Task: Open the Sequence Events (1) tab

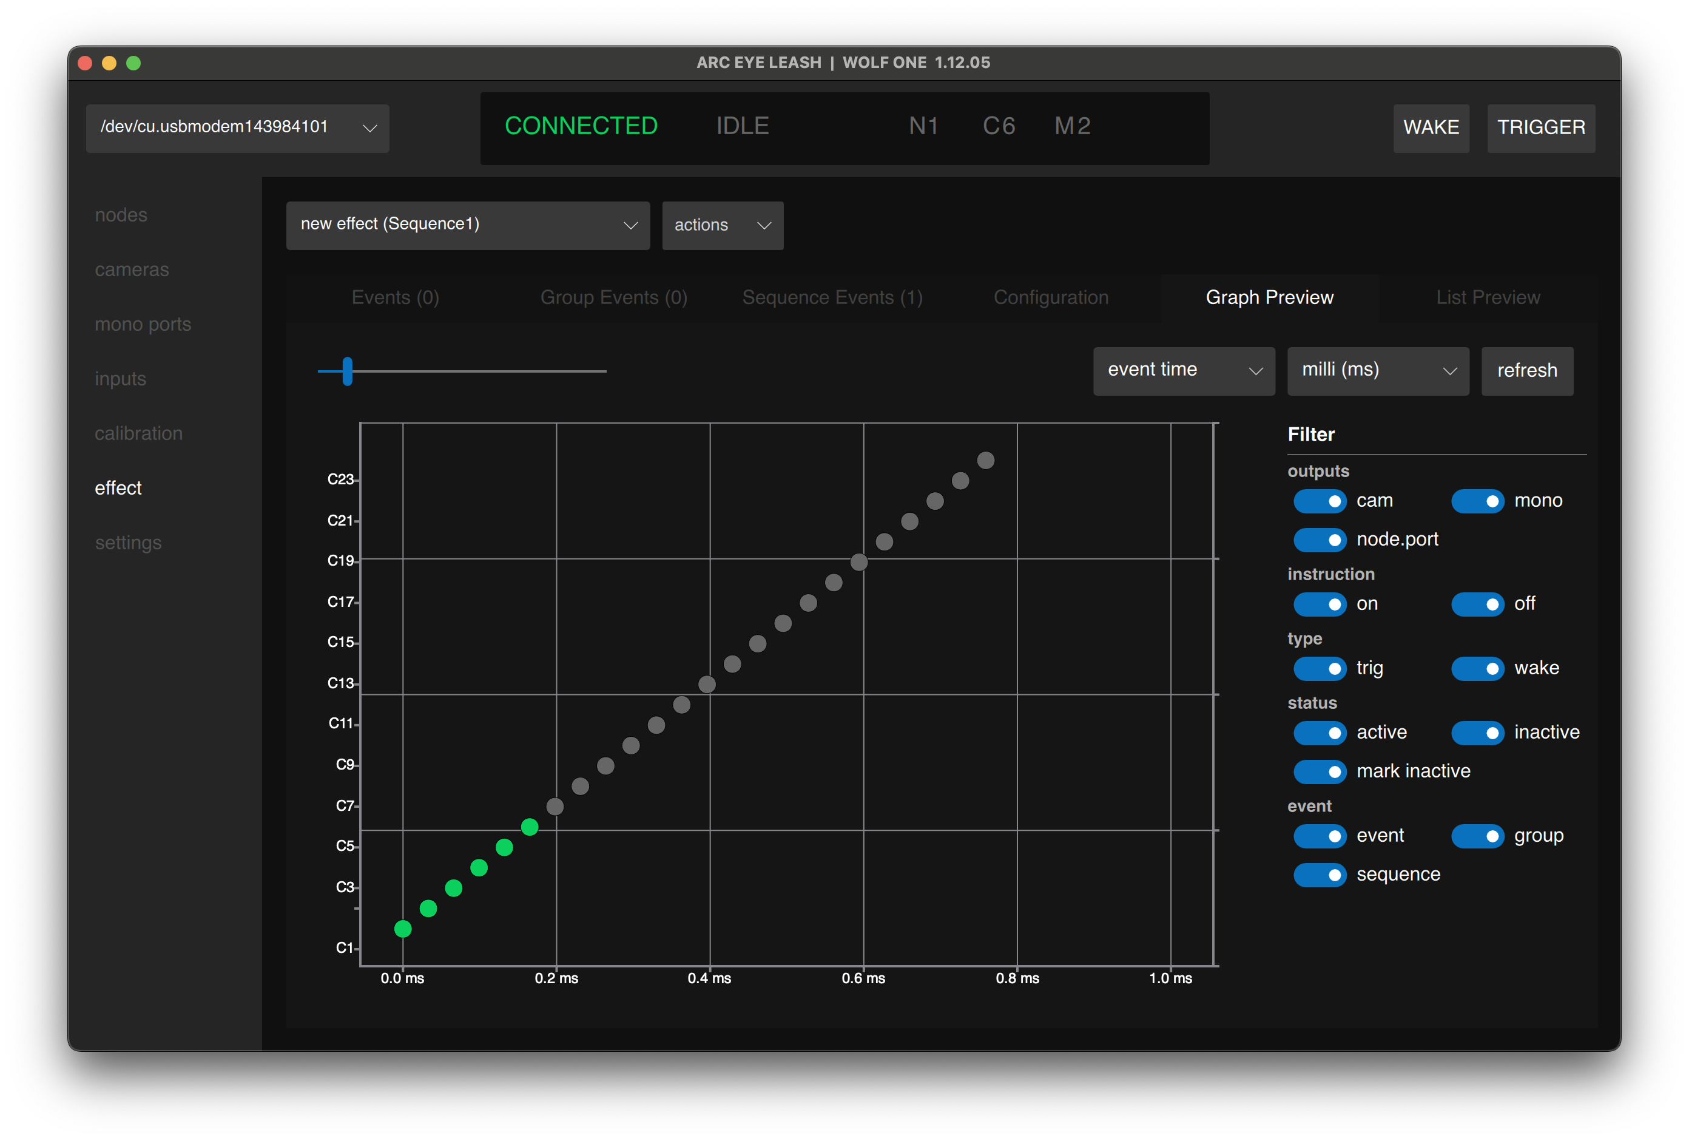Action: (x=831, y=297)
